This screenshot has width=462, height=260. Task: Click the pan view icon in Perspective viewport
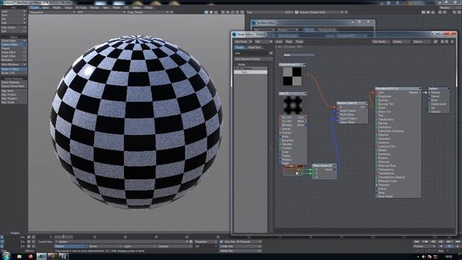click(228, 12)
